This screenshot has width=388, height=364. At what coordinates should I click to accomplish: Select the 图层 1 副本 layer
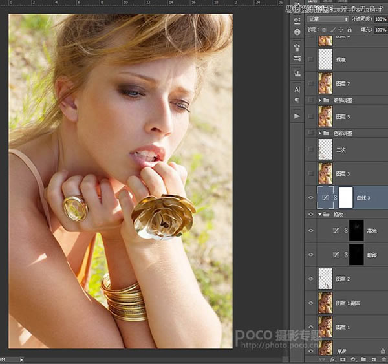[x=347, y=303]
